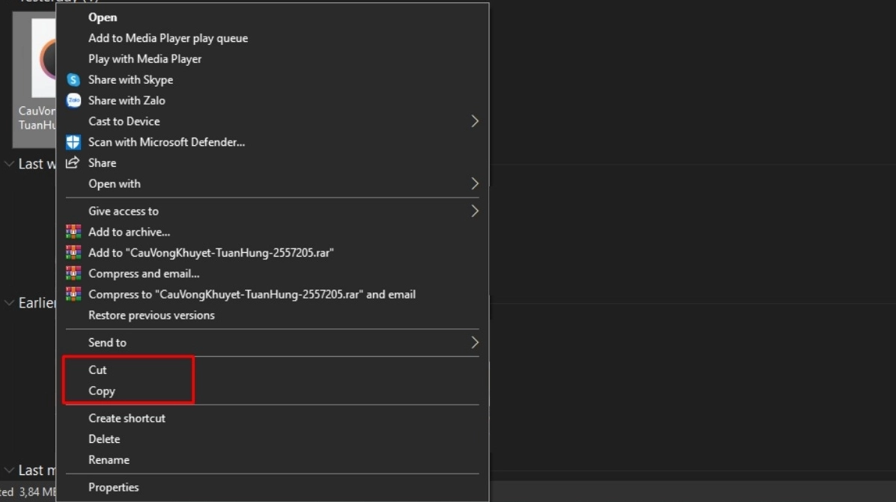
Task: Choose Restore previous versions
Action: click(x=272, y=315)
